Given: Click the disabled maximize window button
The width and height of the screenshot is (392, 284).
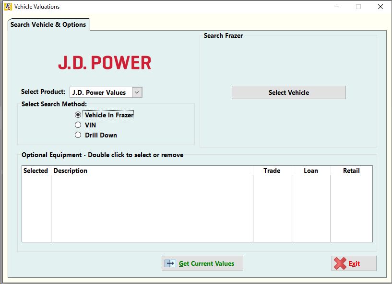Looking at the screenshot, I should click(358, 7).
